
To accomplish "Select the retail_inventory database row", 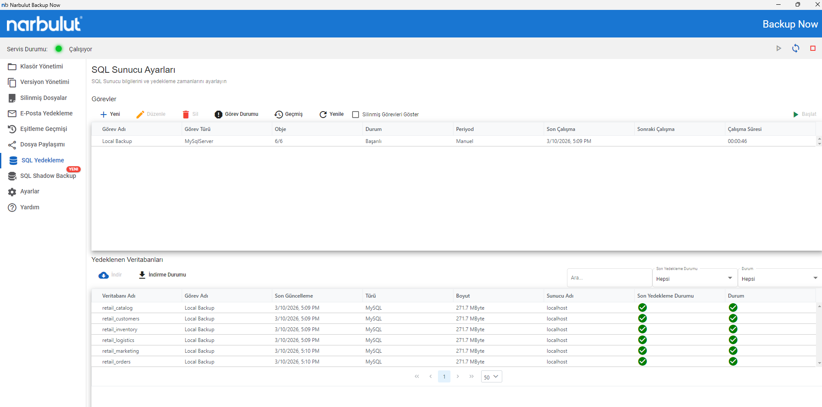I will tap(120, 329).
